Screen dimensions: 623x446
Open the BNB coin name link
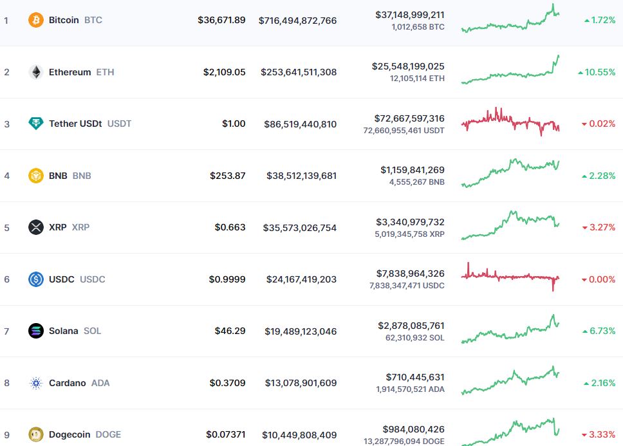pos(70,176)
